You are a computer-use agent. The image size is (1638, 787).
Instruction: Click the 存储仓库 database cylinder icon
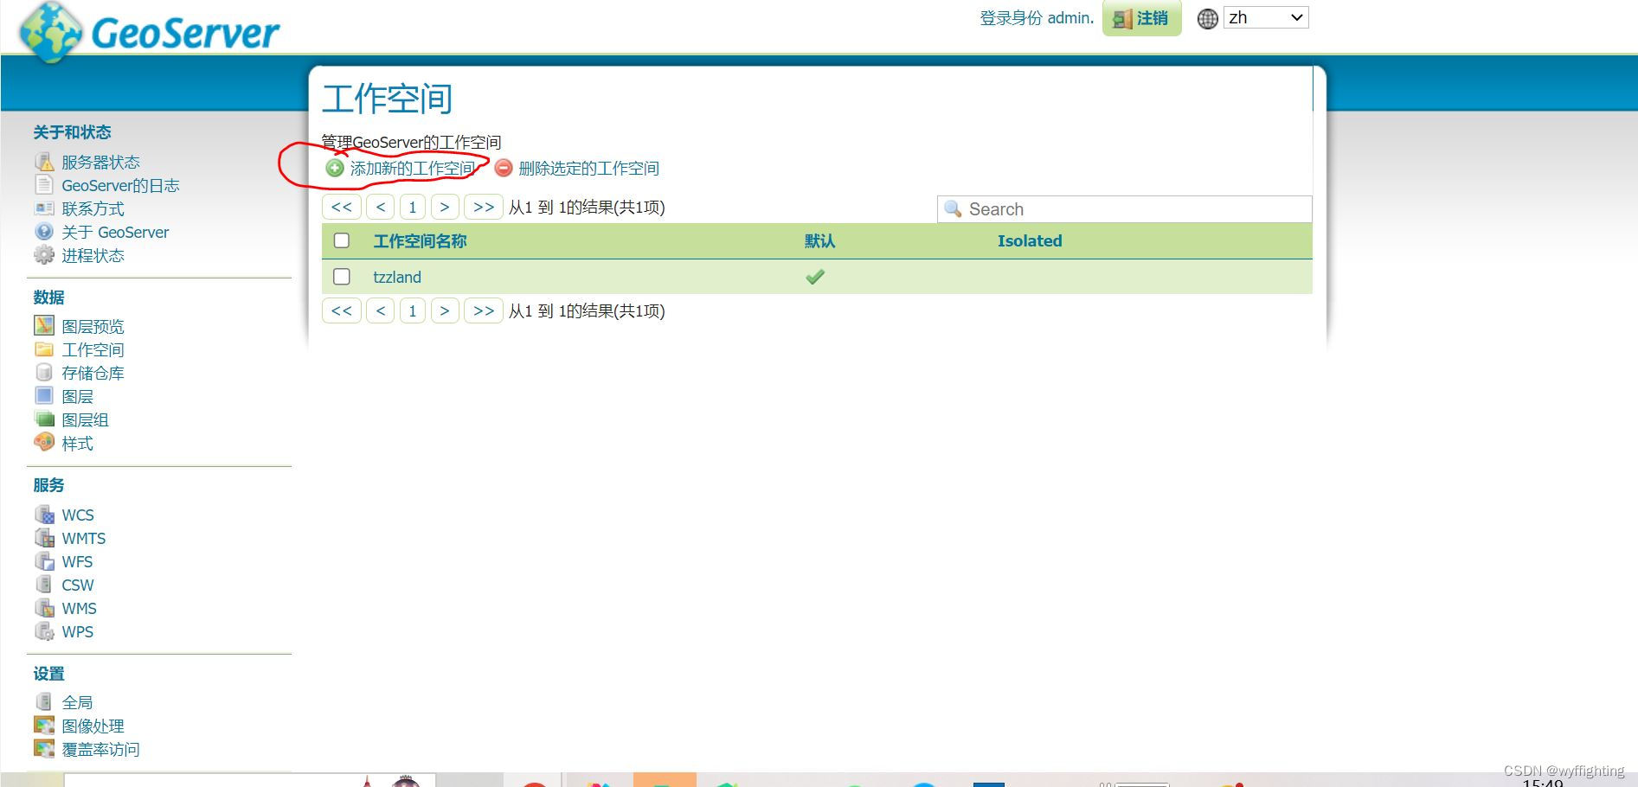pyautogui.click(x=44, y=373)
